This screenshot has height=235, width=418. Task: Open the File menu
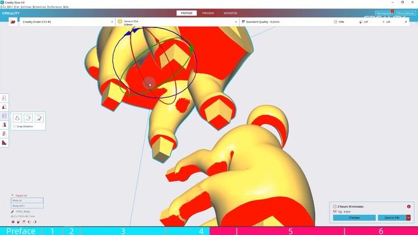click(3, 7)
